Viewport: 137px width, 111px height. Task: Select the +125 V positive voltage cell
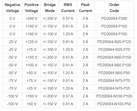31,42
